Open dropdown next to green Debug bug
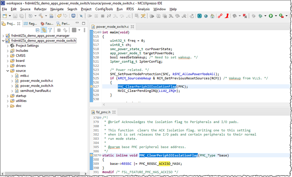The image size is (292, 177). (x=265, y=16)
